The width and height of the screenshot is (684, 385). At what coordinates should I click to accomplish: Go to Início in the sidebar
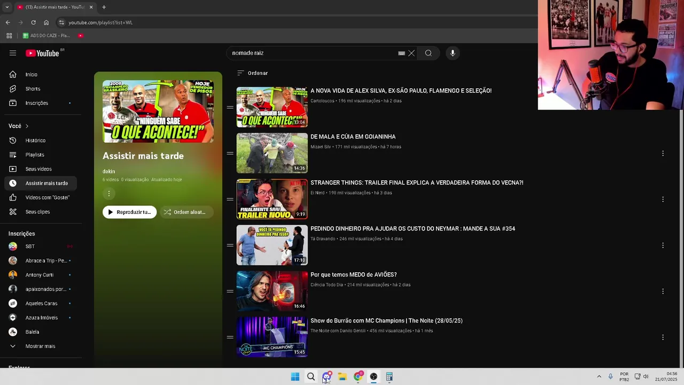(x=41, y=74)
